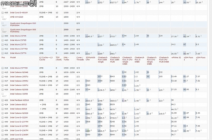Check the box for Intel Celeron N2940
The width and height of the screenshot is (212, 140).
[2, 72]
